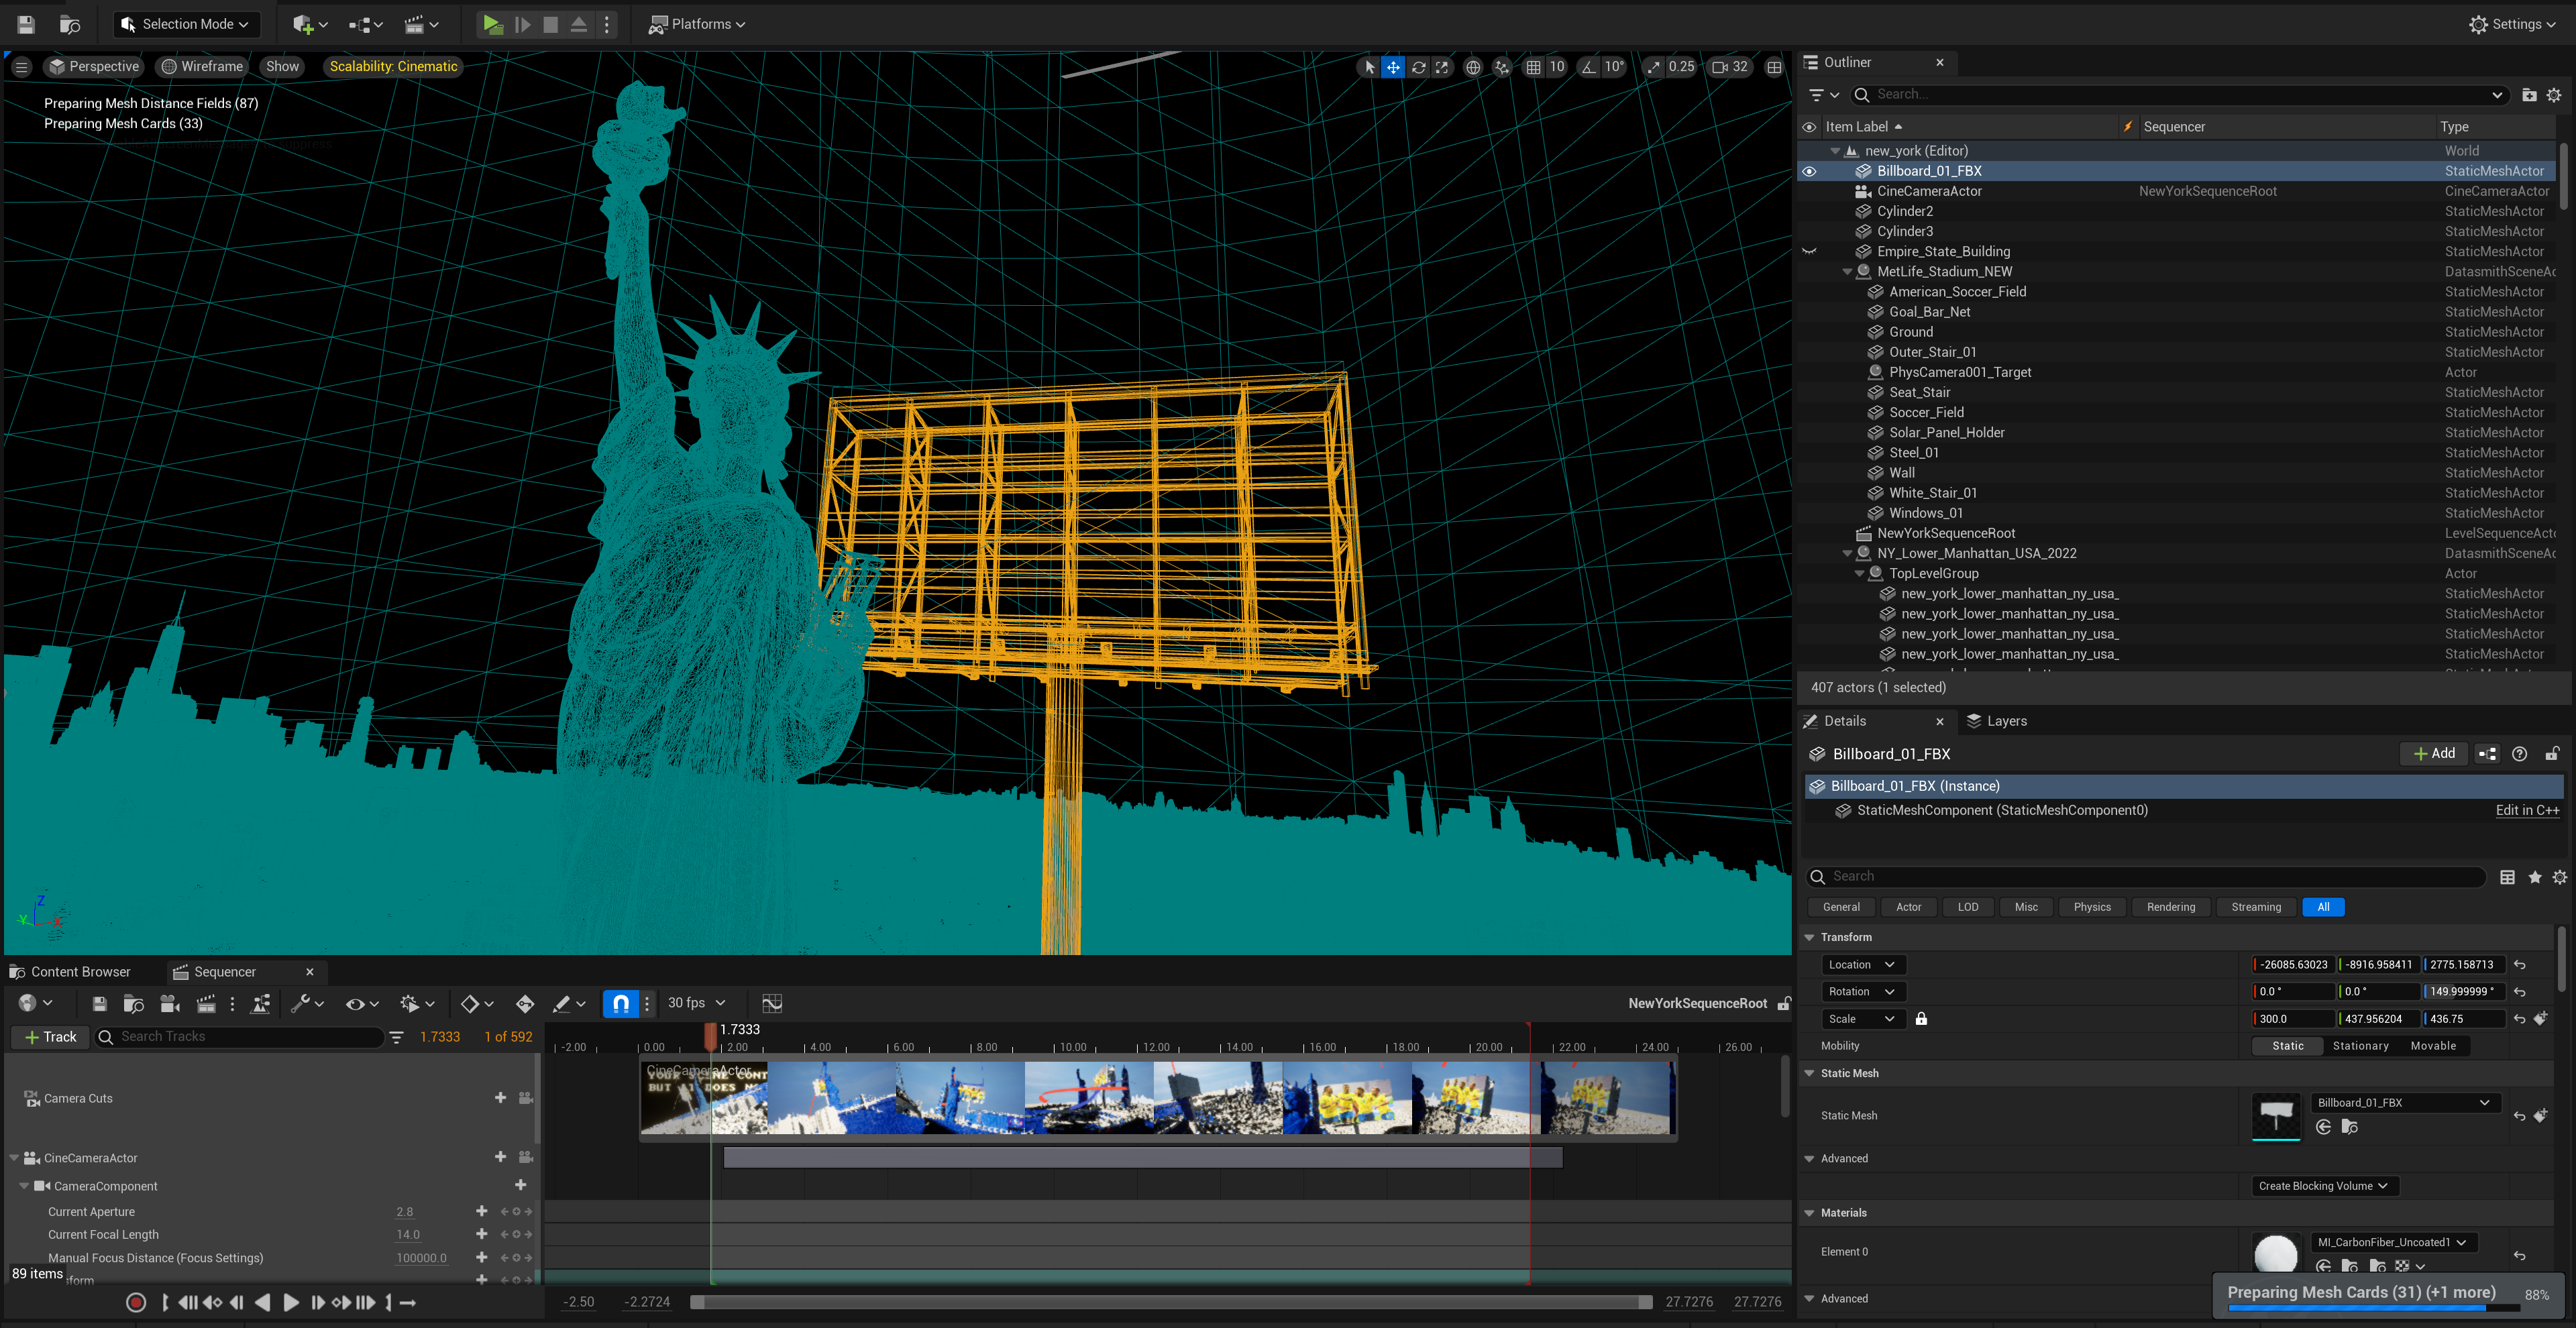Collapse the MetLife_Stadium_NEW tree node
The width and height of the screenshot is (2576, 1328).
pos(1847,272)
